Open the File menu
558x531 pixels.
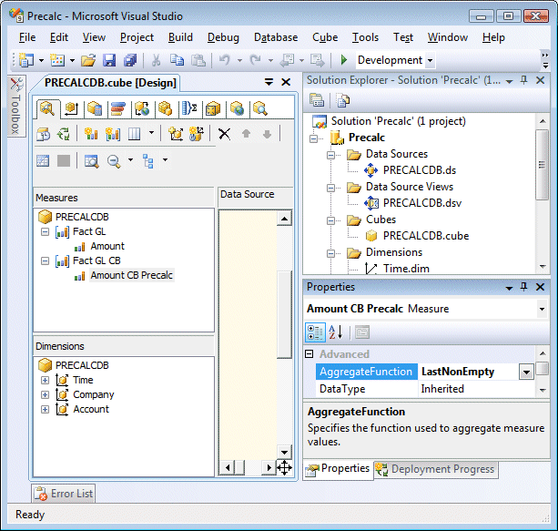(27, 37)
